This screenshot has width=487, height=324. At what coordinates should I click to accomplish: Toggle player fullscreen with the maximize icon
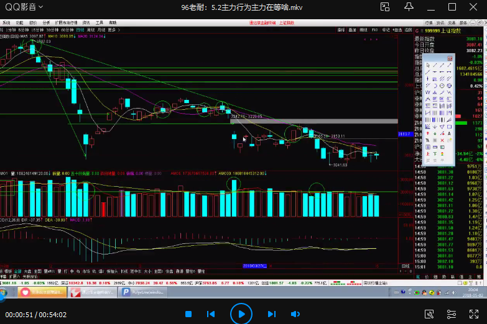point(452,7)
